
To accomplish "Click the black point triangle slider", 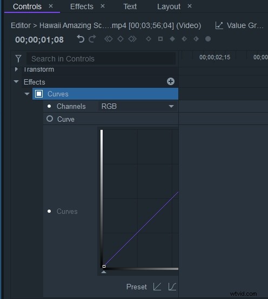I will [104, 272].
